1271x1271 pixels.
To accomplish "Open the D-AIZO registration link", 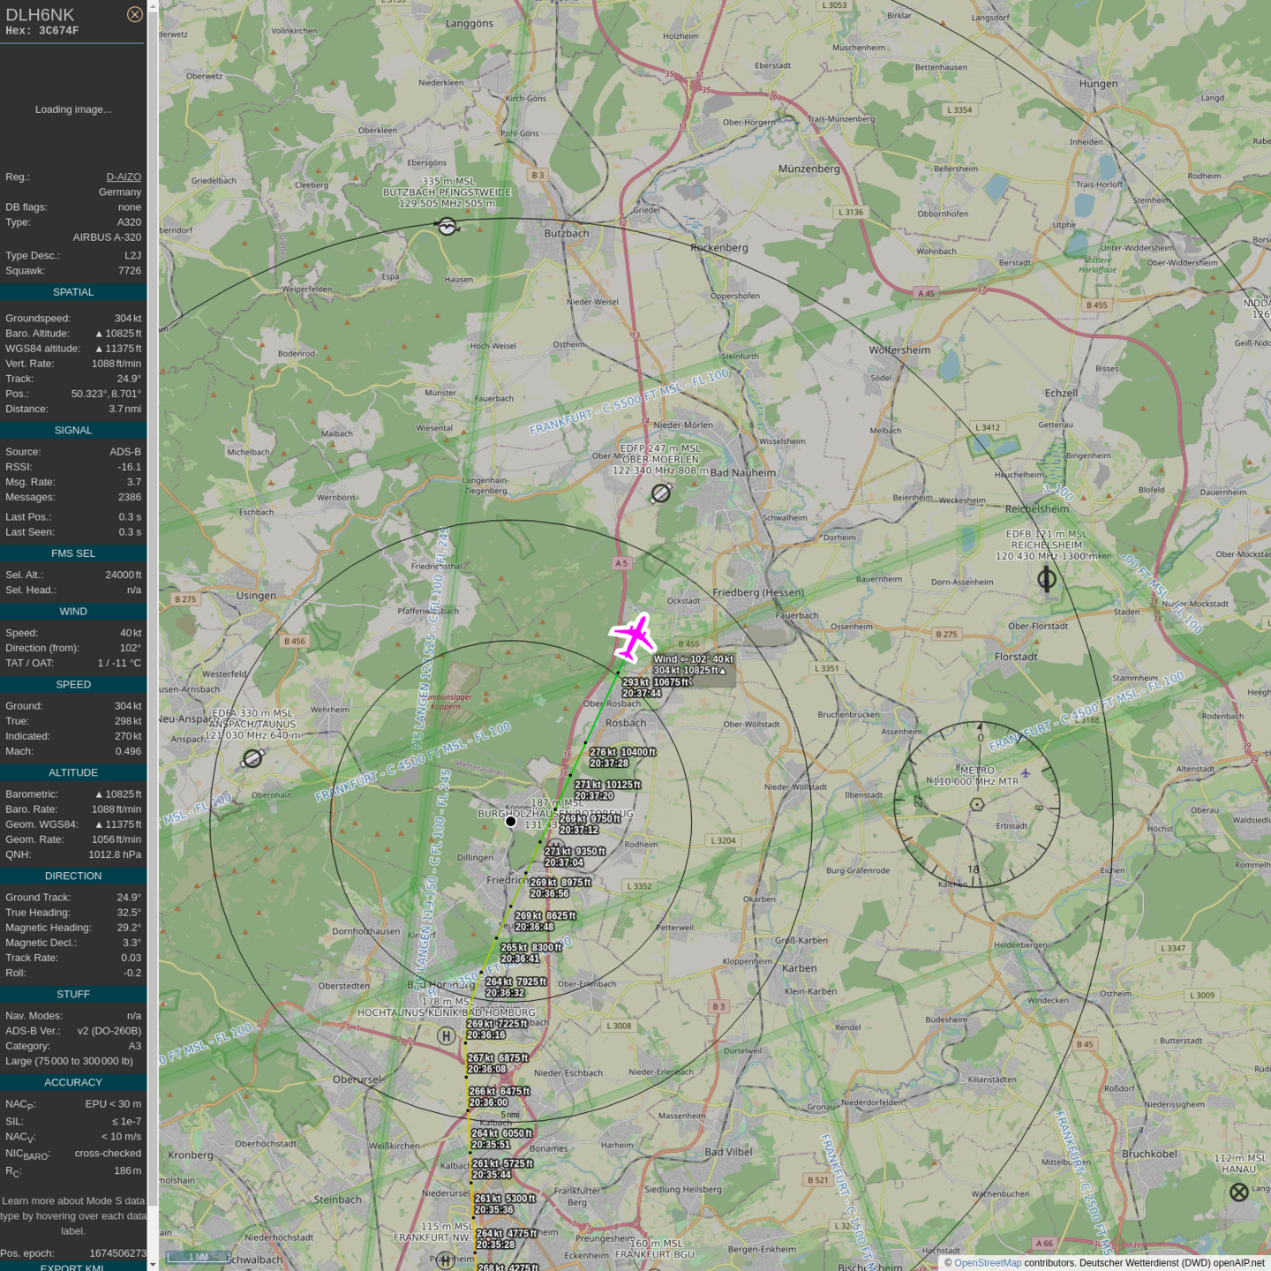I will [x=124, y=177].
